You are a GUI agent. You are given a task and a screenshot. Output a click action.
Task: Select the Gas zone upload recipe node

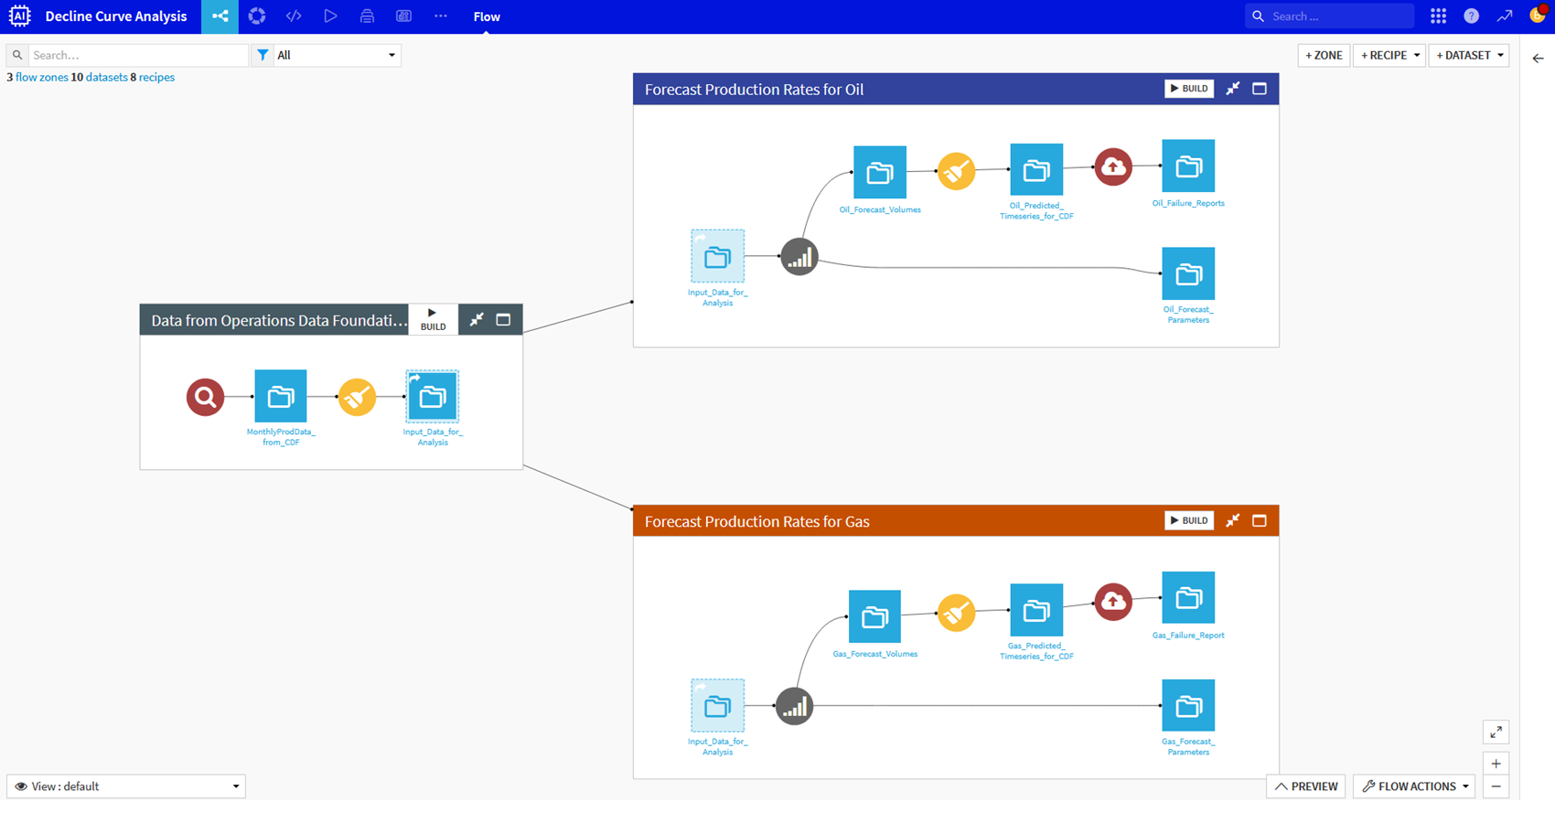(1112, 601)
